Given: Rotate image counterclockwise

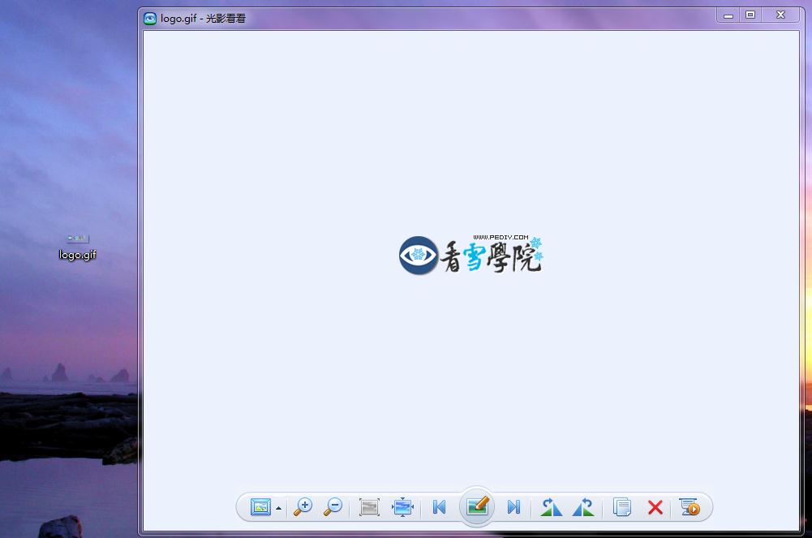Looking at the screenshot, I should tap(583, 507).
